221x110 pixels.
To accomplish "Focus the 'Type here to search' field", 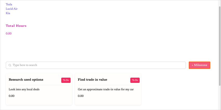I will (x=96, y=65).
